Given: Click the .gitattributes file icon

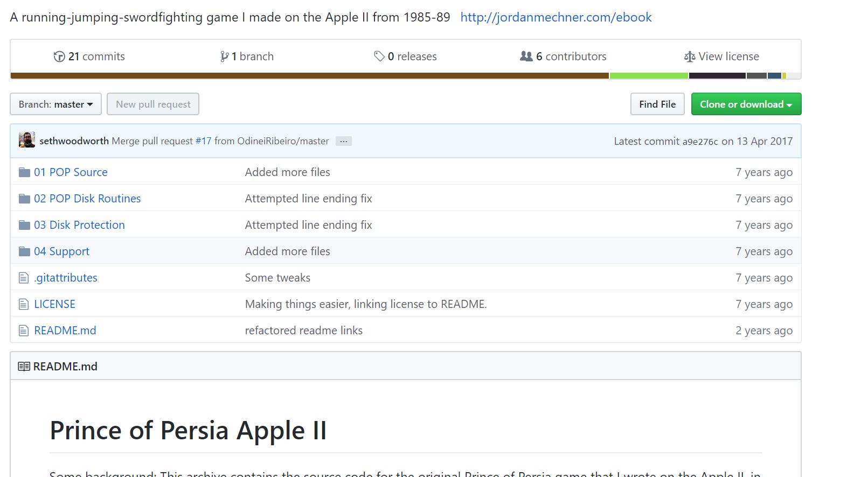Looking at the screenshot, I should click(x=24, y=278).
